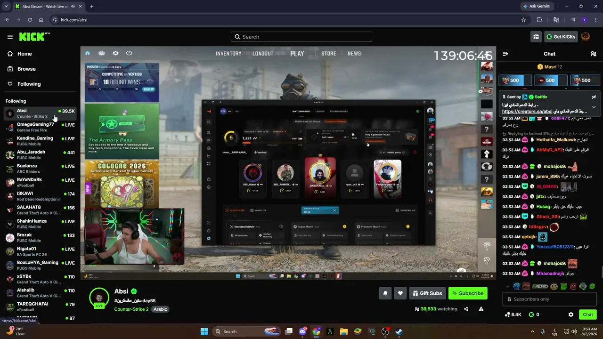Click the Arabic language tag

tap(160, 309)
